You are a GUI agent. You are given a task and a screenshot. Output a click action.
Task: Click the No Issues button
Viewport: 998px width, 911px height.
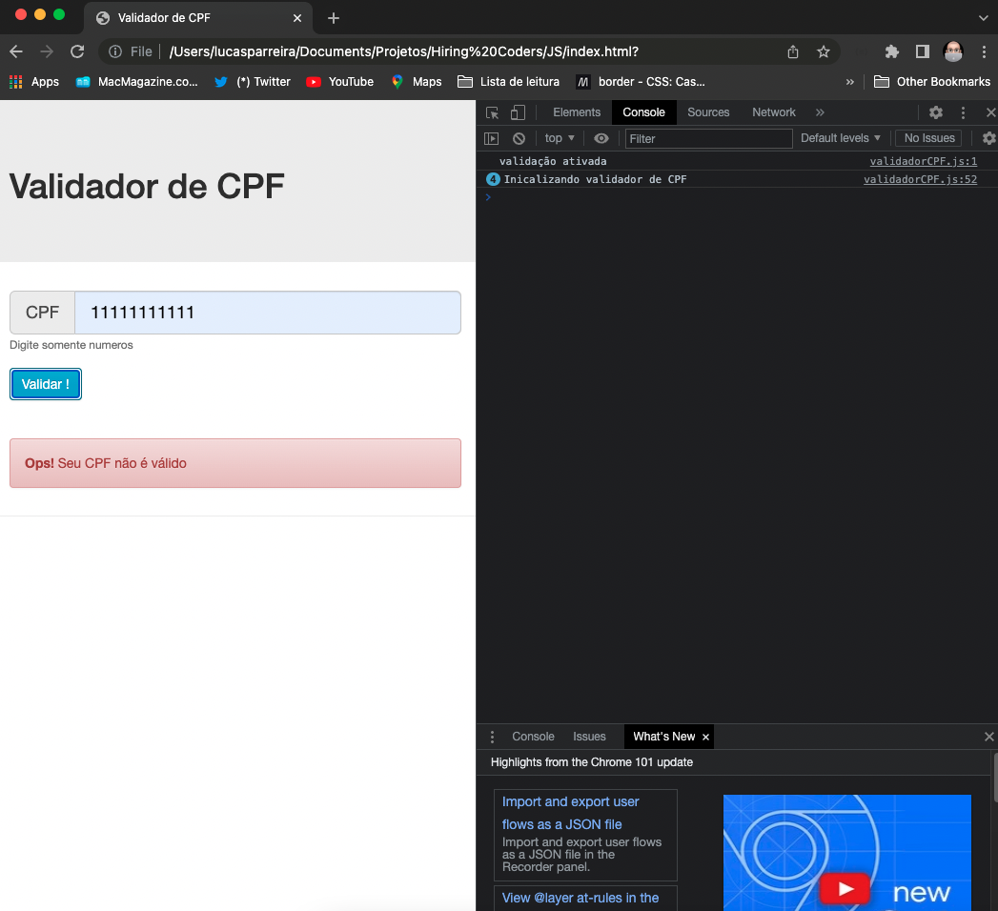(927, 137)
